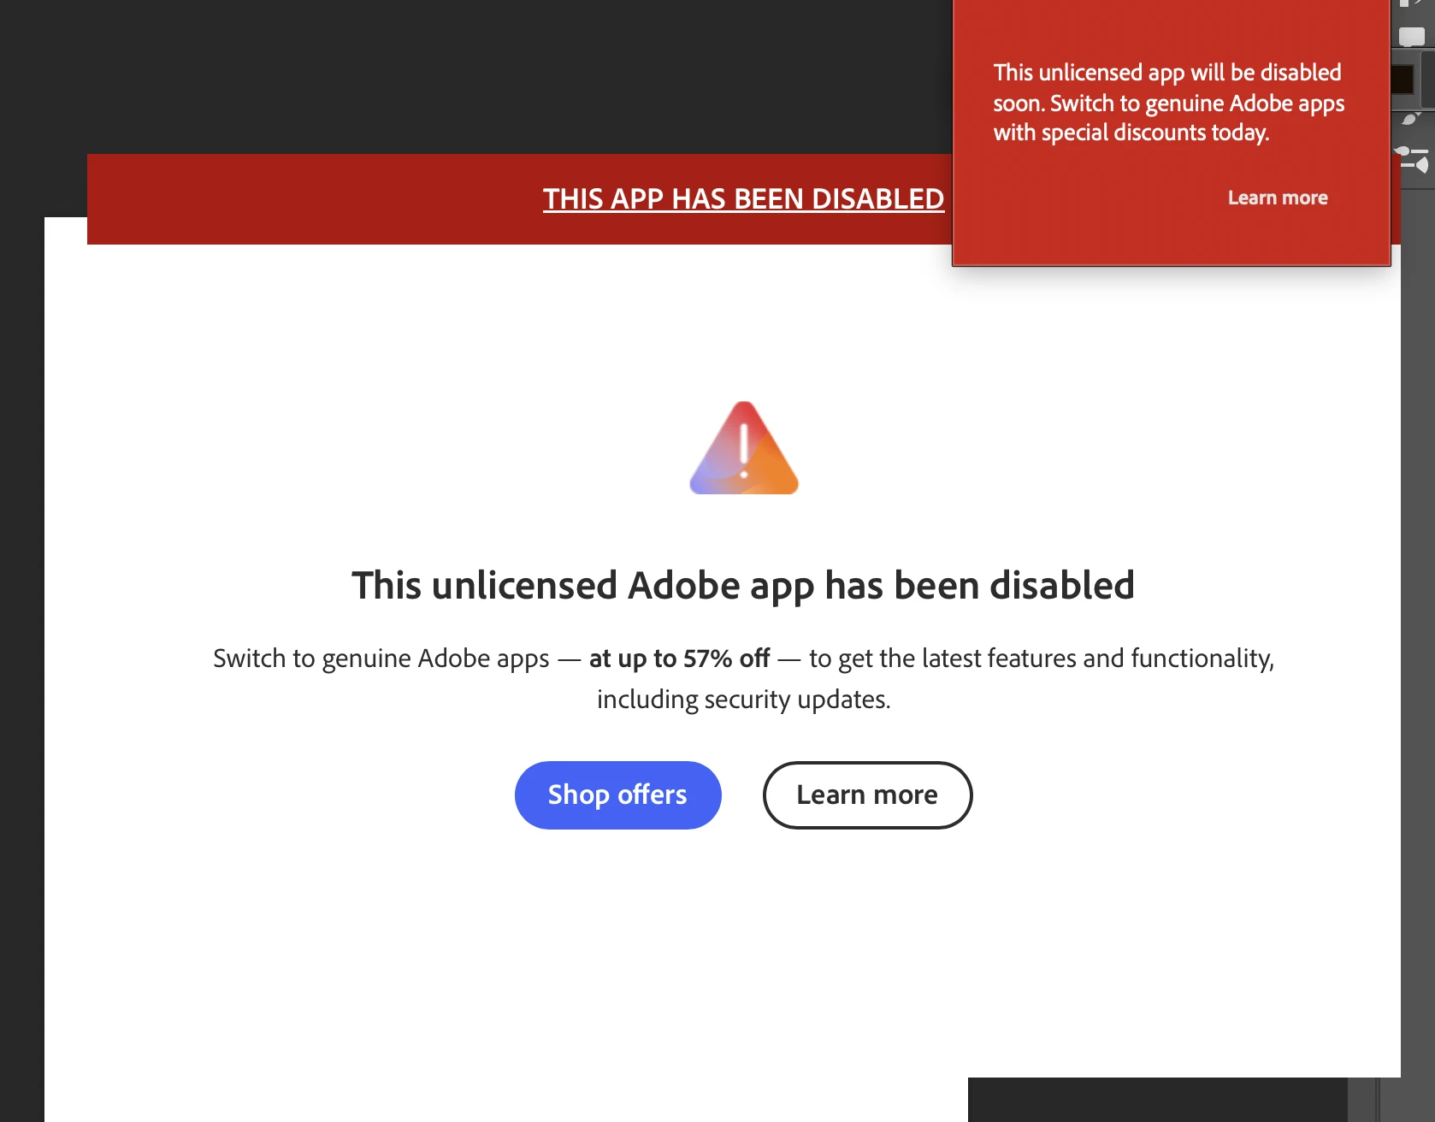Open the Comments panel speech-bubble icon
Image resolution: width=1435 pixels, height=1122 pixels.
[1411, 36]
